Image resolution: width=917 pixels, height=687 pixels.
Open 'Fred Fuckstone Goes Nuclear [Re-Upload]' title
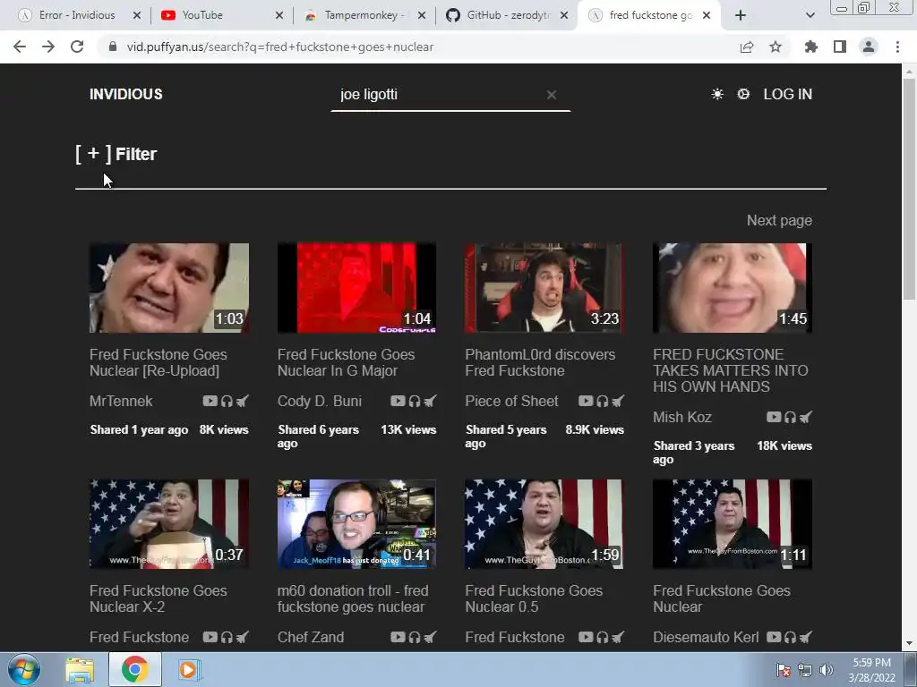pos(158,362)
